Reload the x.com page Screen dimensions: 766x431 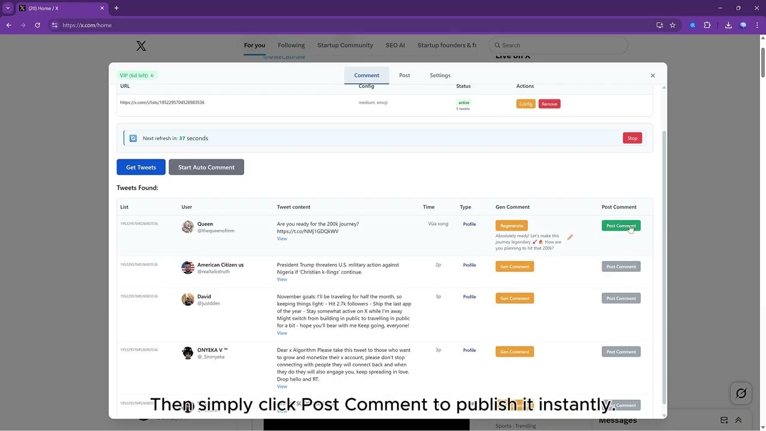(37, 25)
